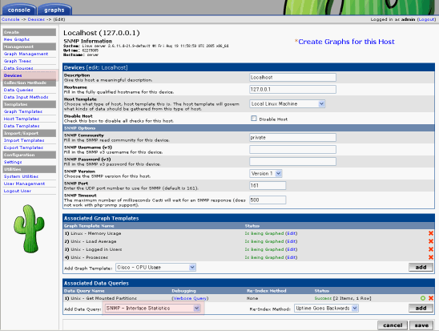Click the save button
Viewport: 439px width, 331px height.
tap(421, 325)
